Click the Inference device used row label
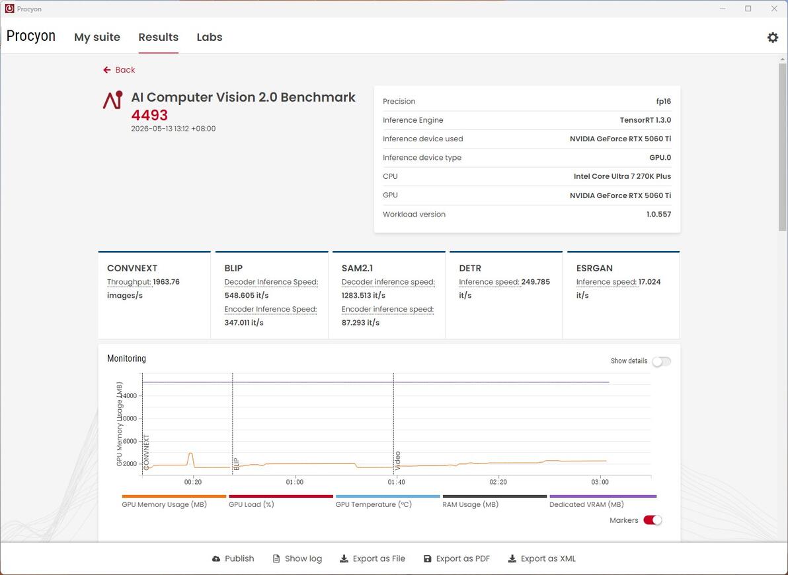Viewport: 788px width, 575px height. (422, 139)
